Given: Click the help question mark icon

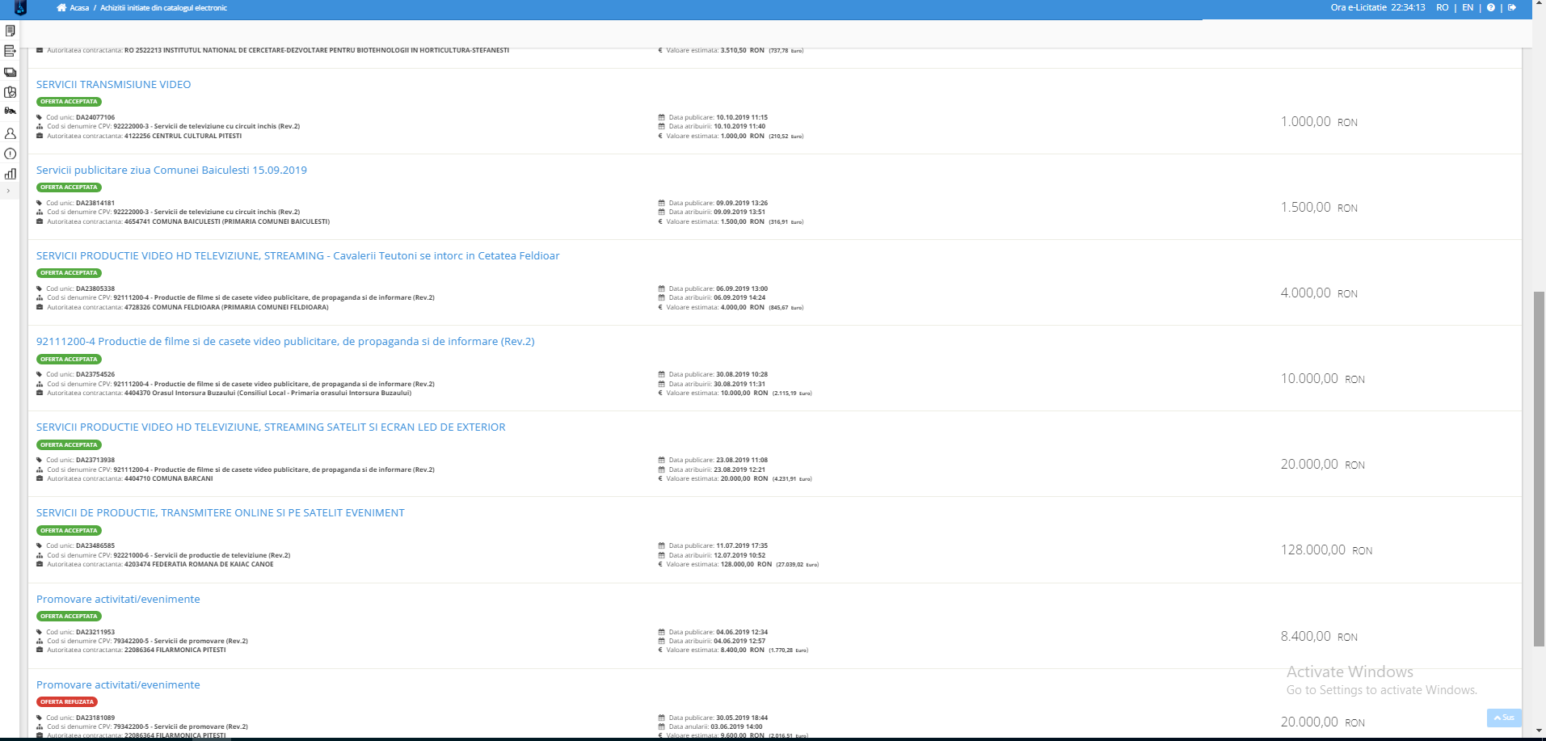Looking at the screenshot, I should point(1490,8).
